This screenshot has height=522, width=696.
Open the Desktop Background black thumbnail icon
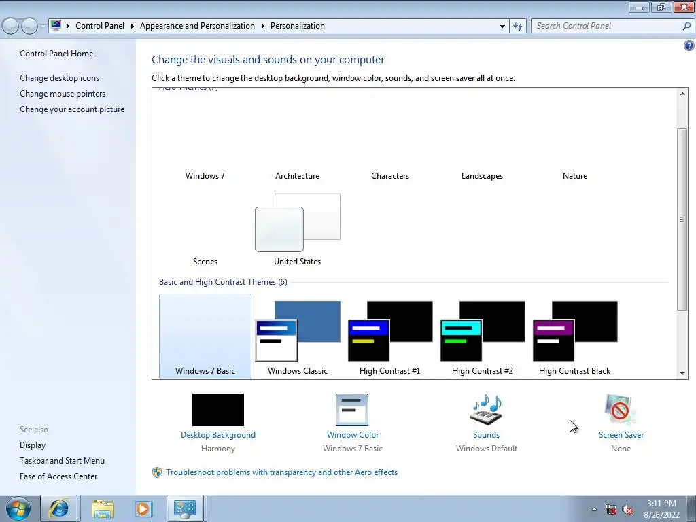(218, 410)
